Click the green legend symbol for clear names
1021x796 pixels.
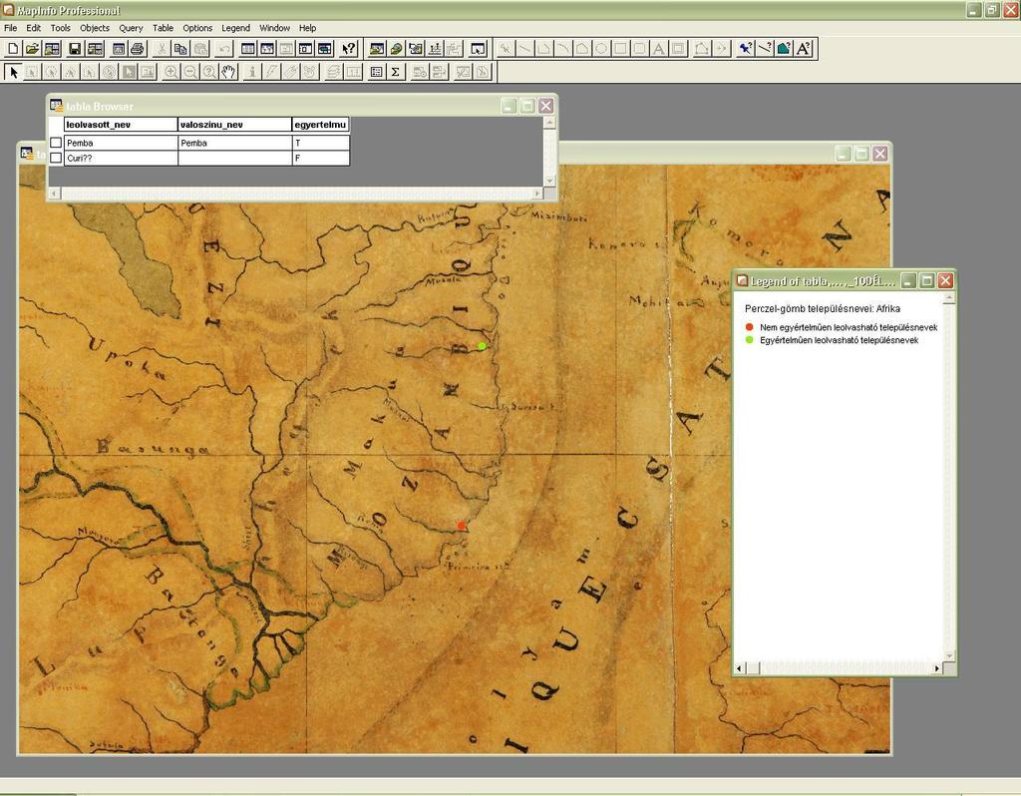(x=750, y=340)
